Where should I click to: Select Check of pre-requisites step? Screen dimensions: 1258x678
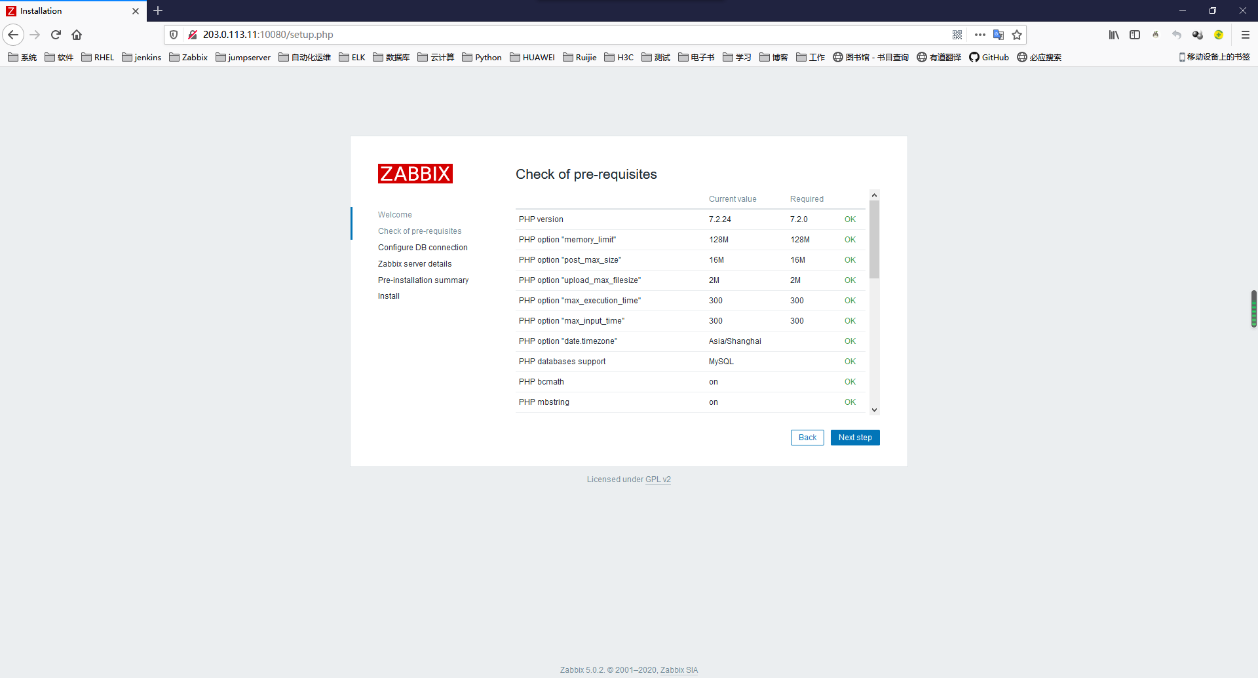point(420,231)
